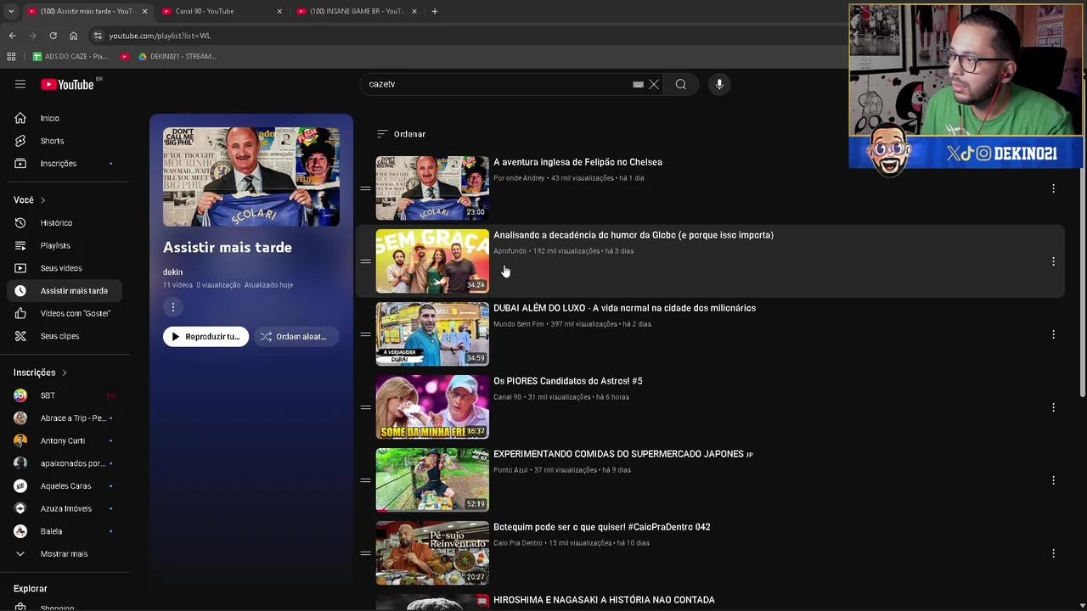Open DEKIN021 - STREAM bookmark
This screenshot has height=611, width=1087.
click(177, 57)
